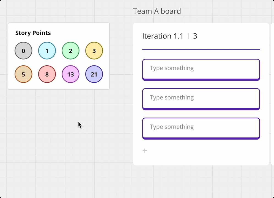Click the card count 3 in header

click(195, 36)
